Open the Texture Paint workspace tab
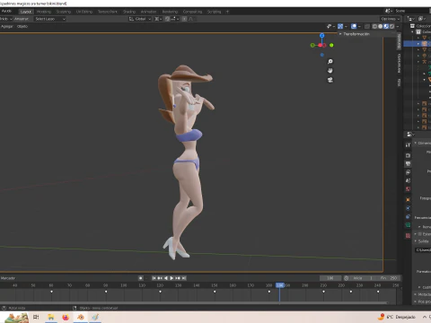 [108, 12]
